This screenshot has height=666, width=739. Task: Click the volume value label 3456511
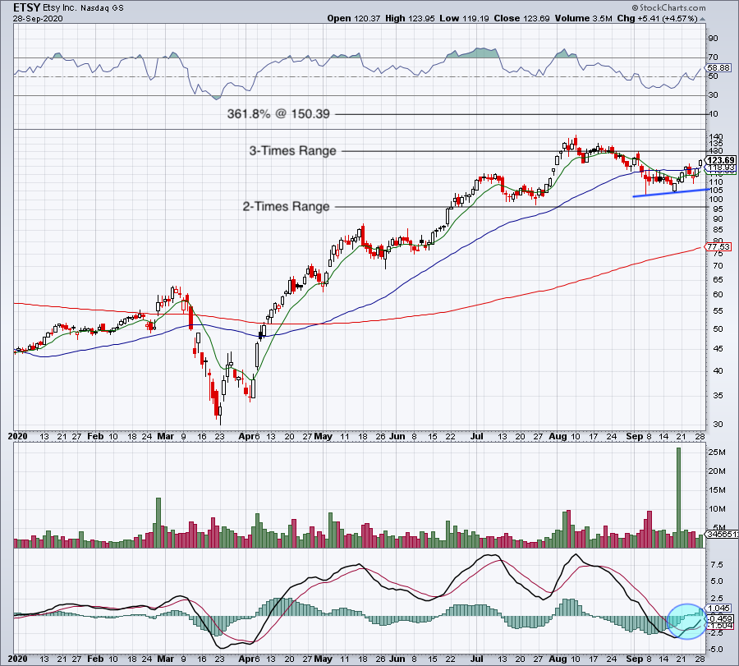721,535
